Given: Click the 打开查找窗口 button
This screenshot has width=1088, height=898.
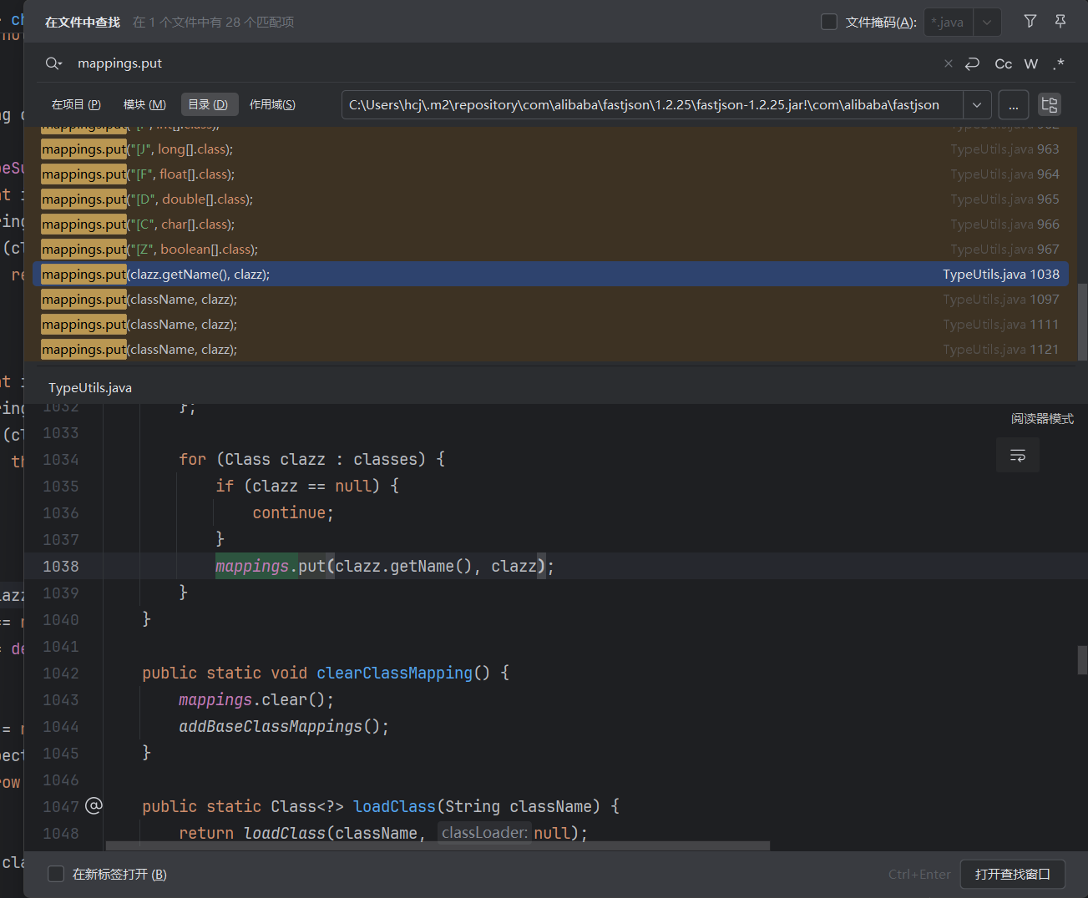Looking at the screenshot, I should [1012, 874].
